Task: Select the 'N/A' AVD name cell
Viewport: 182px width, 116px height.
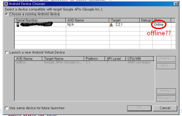Action: [70, 25]
